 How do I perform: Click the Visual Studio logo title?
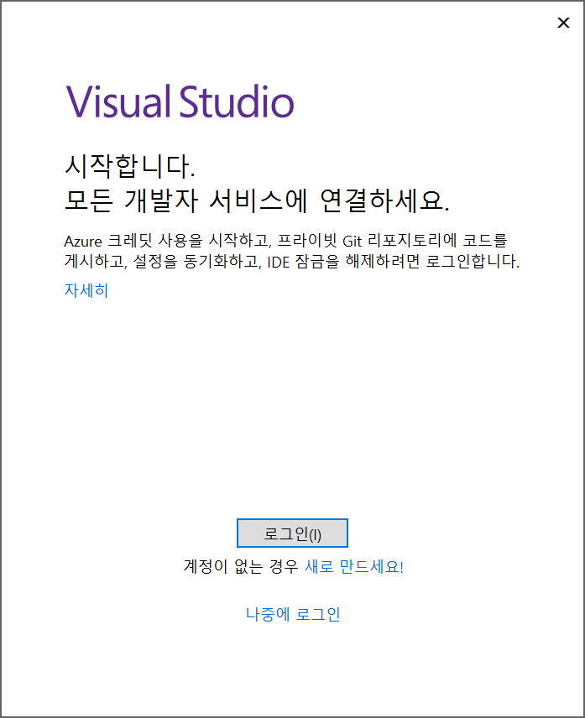click(x=180, y=101)
